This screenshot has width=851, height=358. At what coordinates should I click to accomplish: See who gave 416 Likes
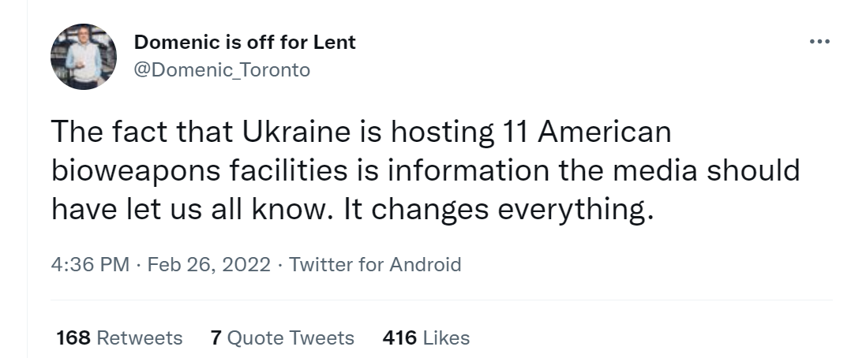point(426,338)
